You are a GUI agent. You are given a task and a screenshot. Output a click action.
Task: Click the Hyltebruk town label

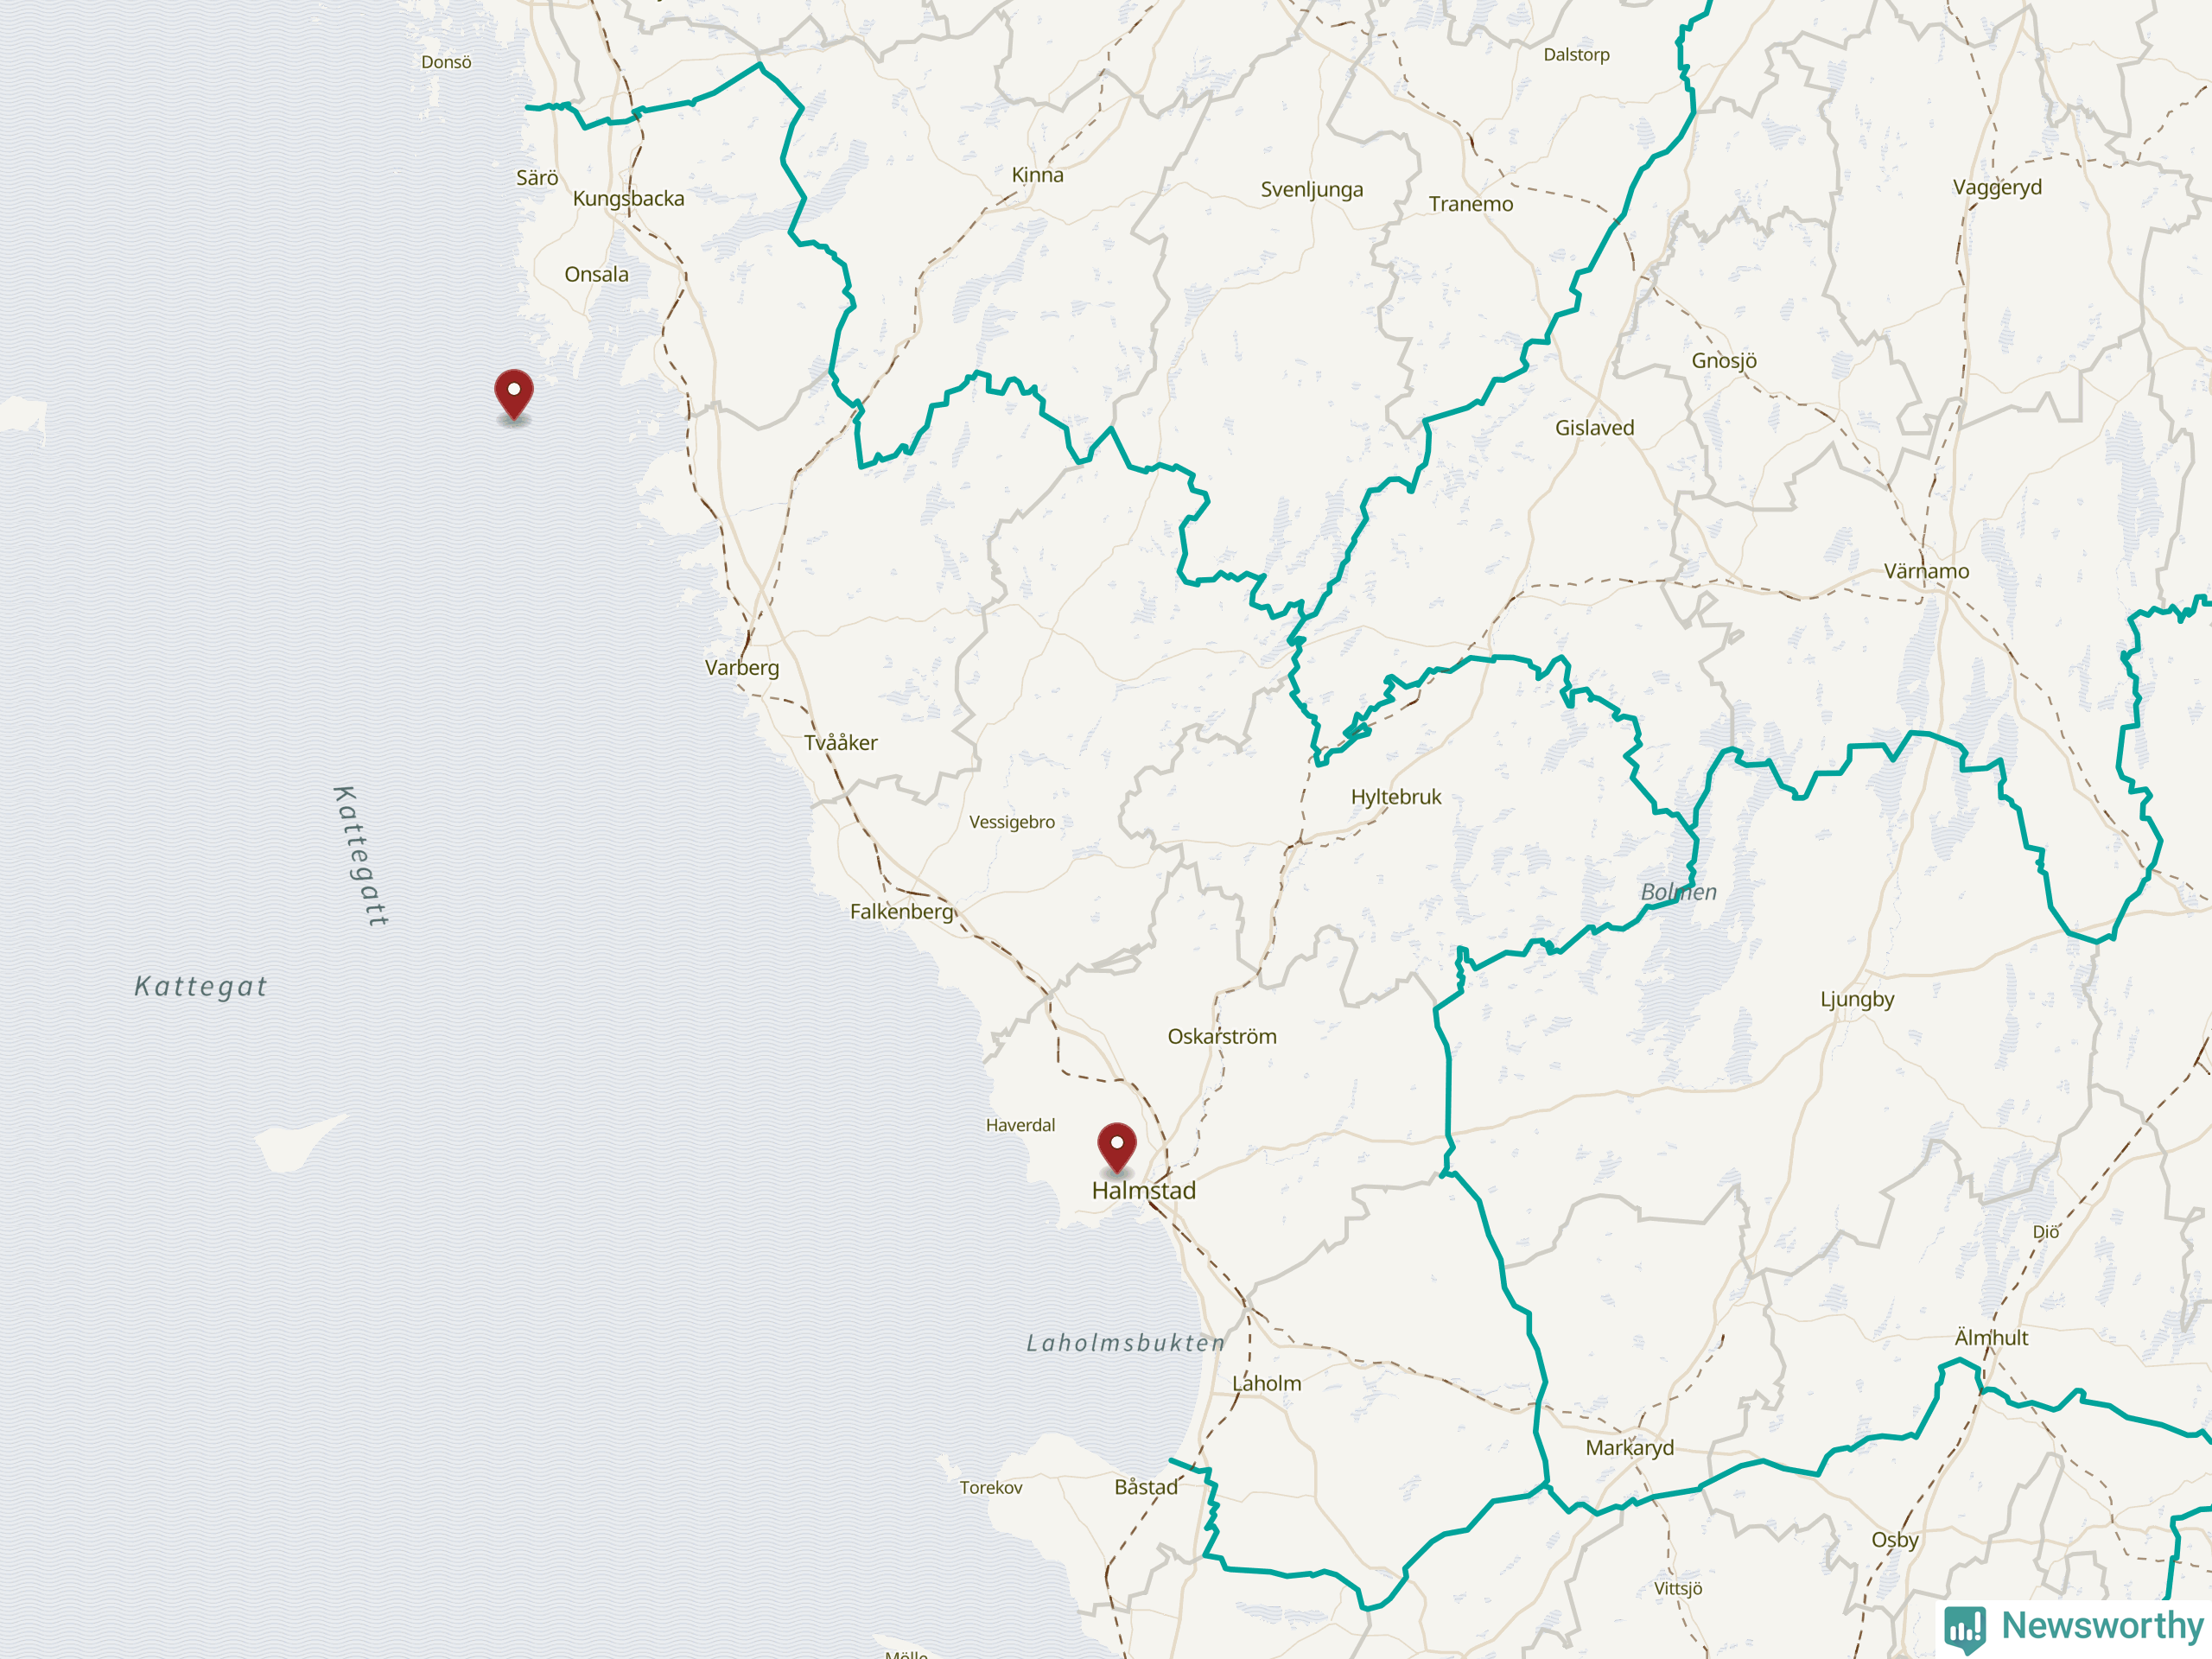pos(1396,797)
